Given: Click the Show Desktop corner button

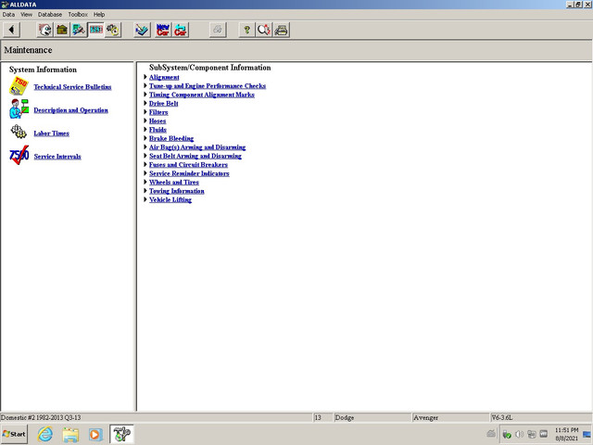Looking at the screenshot, I should [x=587, y=434].
